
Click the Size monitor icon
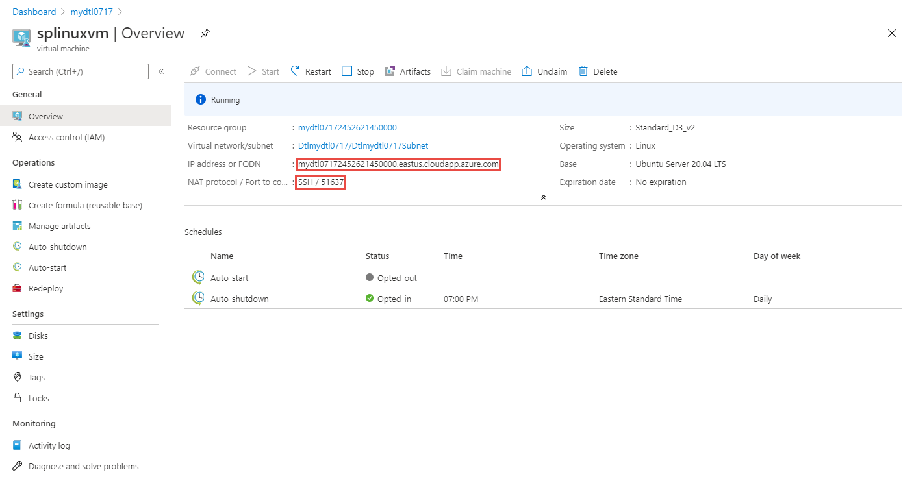coord(18,356)
